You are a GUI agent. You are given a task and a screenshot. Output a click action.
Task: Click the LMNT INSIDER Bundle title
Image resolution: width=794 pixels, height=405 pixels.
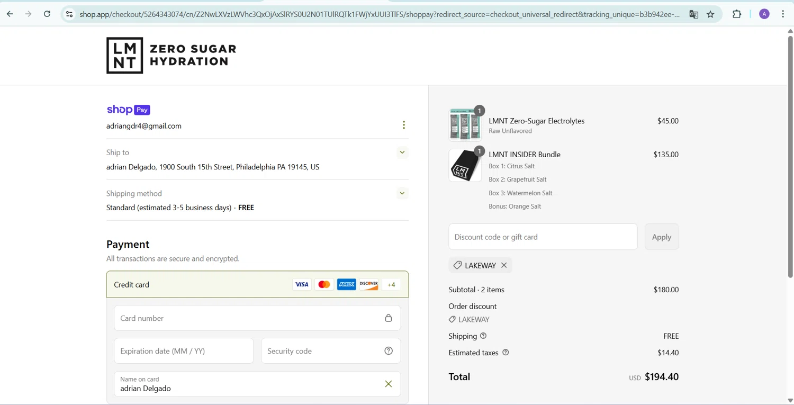tap(525, 155)
